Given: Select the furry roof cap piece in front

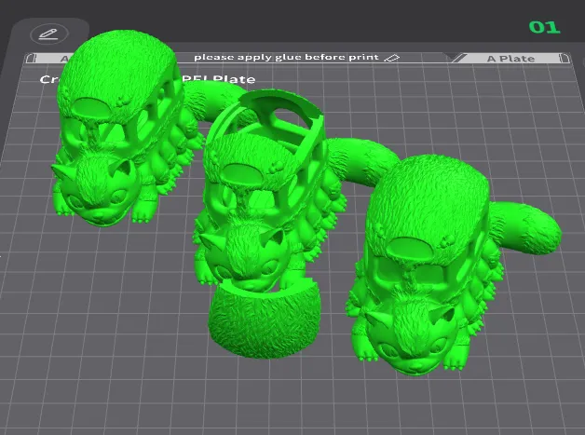Looking at the screenshot, I should click(265, 320).
